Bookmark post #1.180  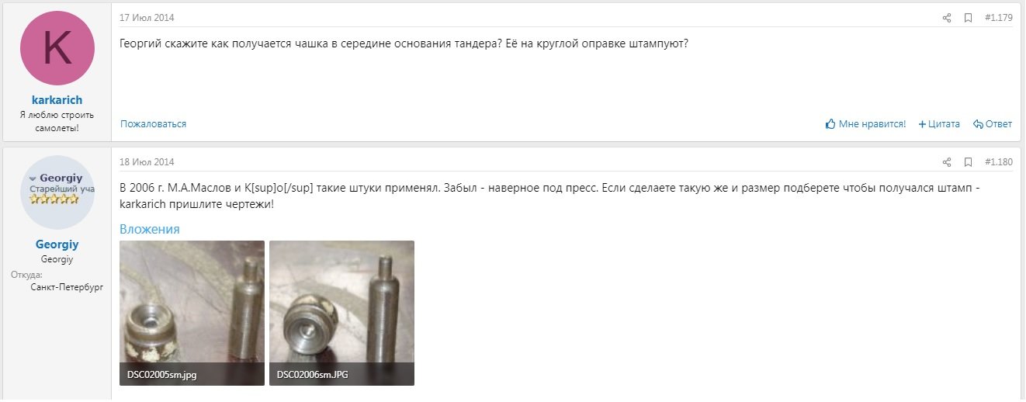tap(968, 162)
